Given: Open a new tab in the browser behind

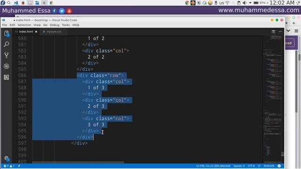Looking at the screenshot, I should pos(293,23).
